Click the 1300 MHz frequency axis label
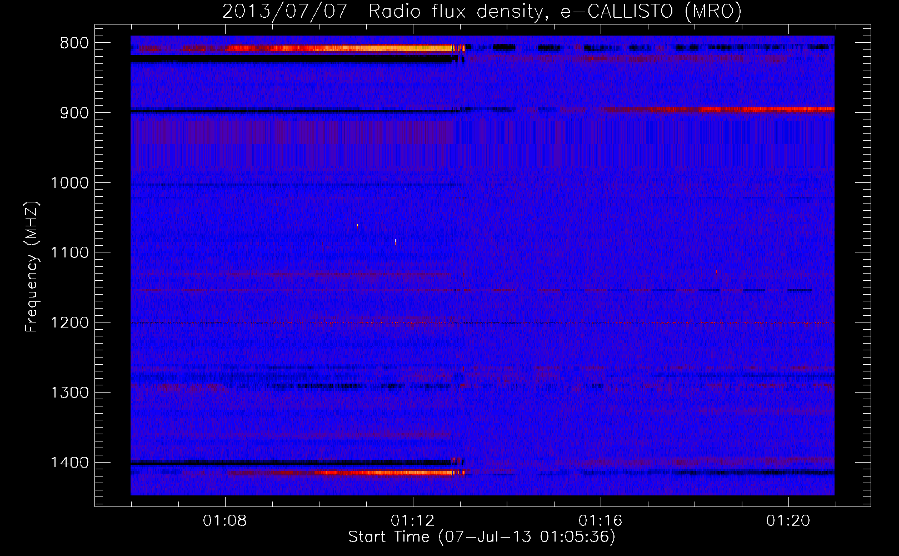Image resolution: width=899 pixels, height=556 pixels. tap(69, 393)
